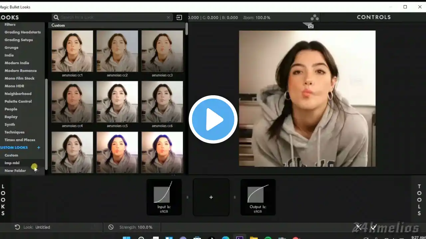Cancel changes with the X at bottom right
The width and height of the screenshot is (426, 239).
point(358,227)
